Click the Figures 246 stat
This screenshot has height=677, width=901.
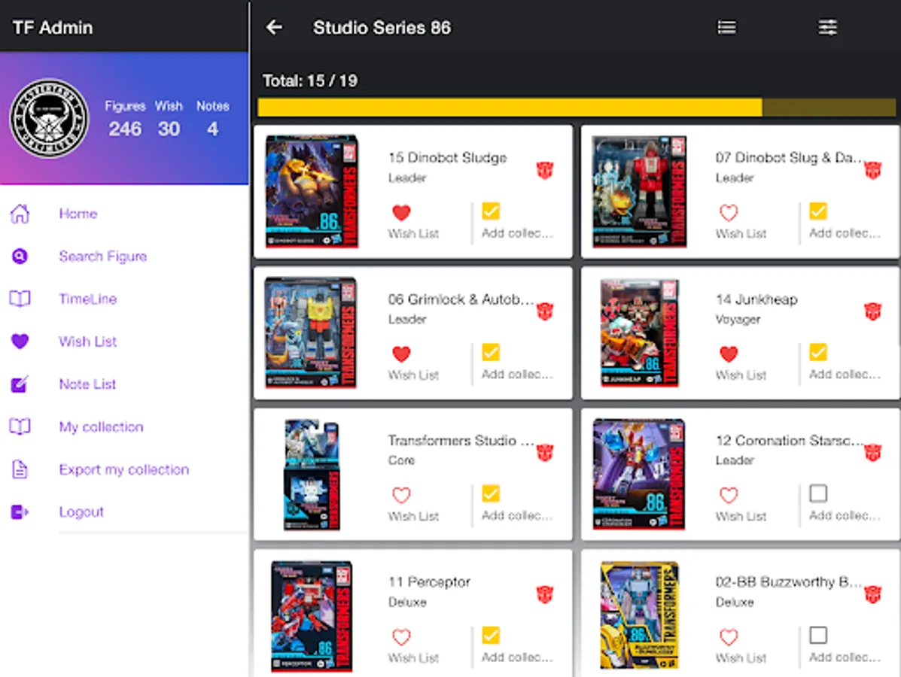[125, 120]
